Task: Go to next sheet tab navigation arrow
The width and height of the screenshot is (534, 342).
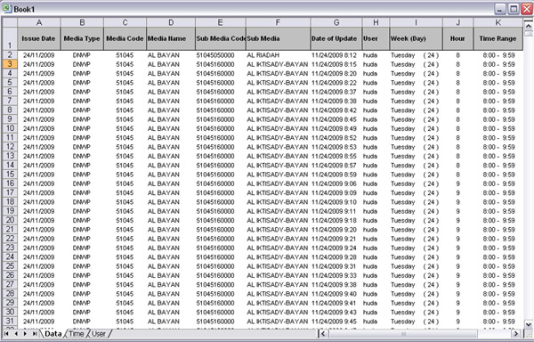Action: tap(25, 334)
